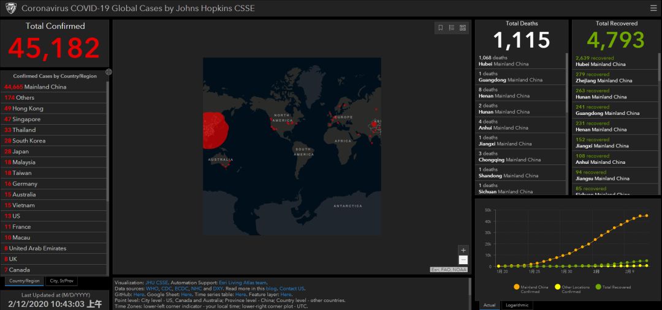Select South Korea in country list
The height and width of the screenshot is (310, 662).
pos(53,141)
